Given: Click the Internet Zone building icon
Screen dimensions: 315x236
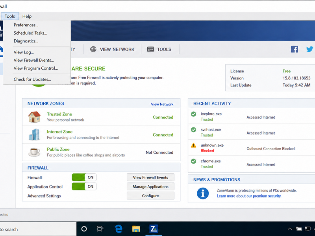Looking at the screenshot, I should pos(34,135).
